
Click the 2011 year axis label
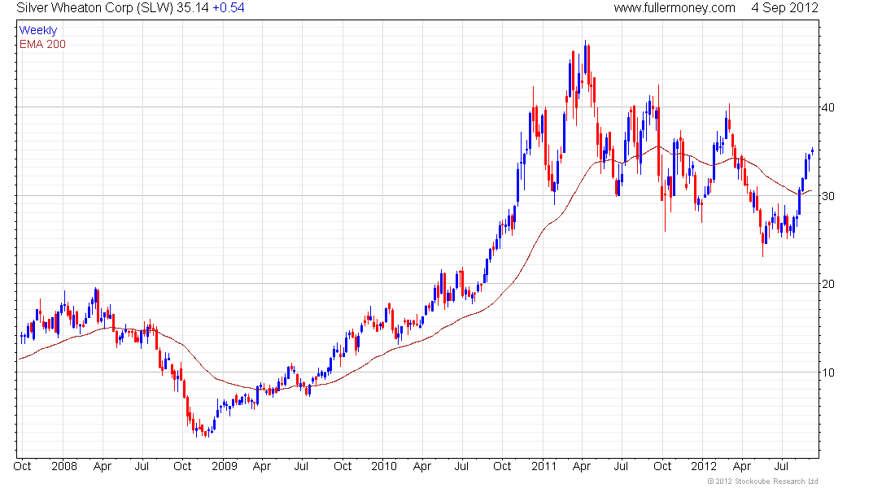pos(544,466)
